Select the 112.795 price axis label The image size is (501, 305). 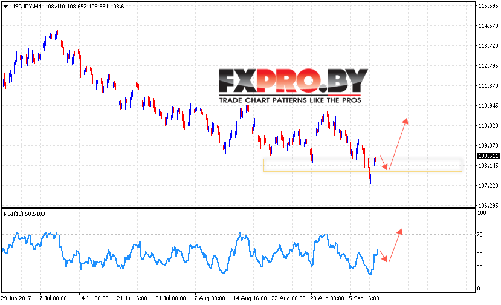(x=488, y=65)
